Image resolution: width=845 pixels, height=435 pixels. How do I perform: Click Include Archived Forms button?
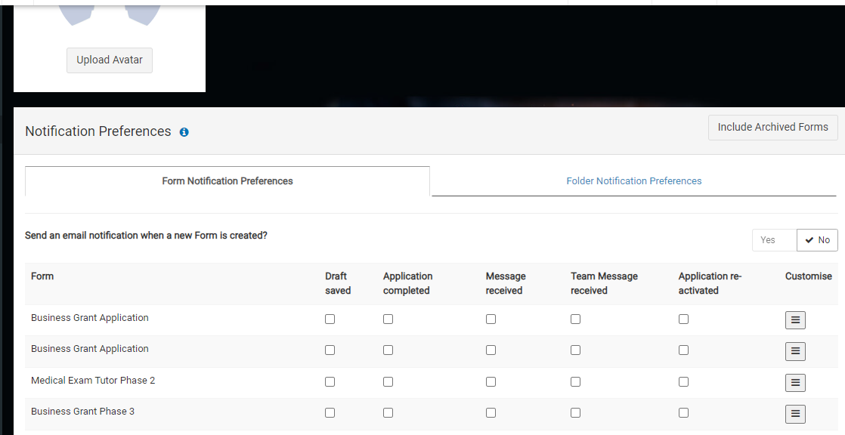coord(772,127)
